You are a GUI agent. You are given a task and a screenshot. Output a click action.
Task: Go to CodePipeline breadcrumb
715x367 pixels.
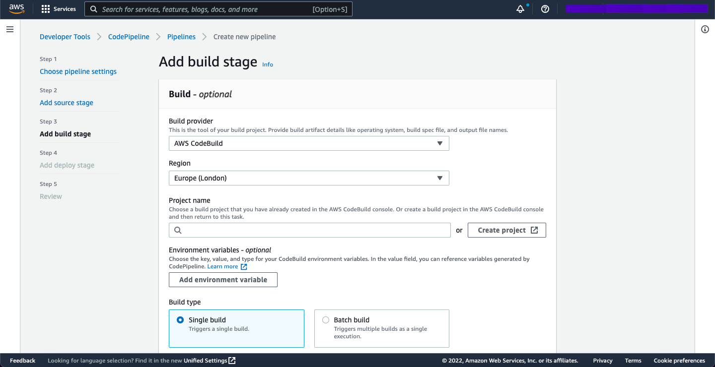(x=129, y=37)
